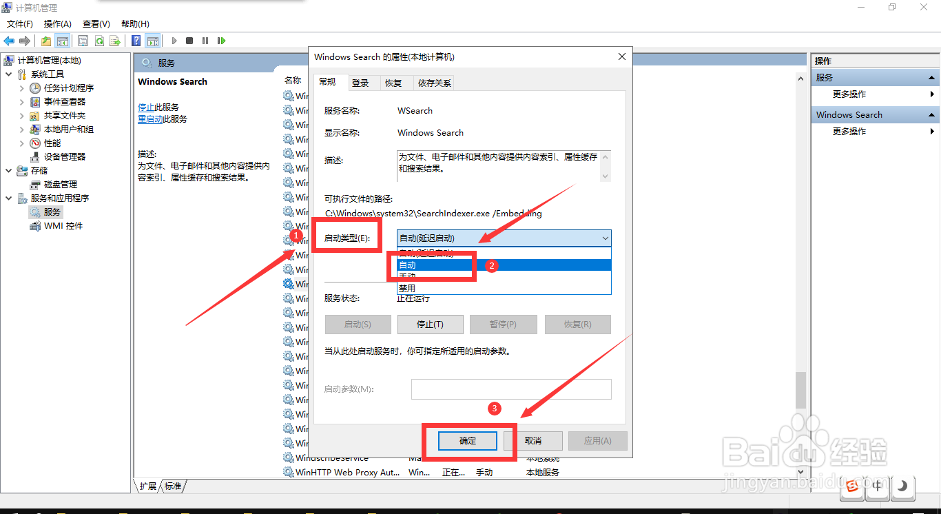Open the 启动类型 combo box arrow
Viewport: 941px width, 514px height.
click(605, 238)
